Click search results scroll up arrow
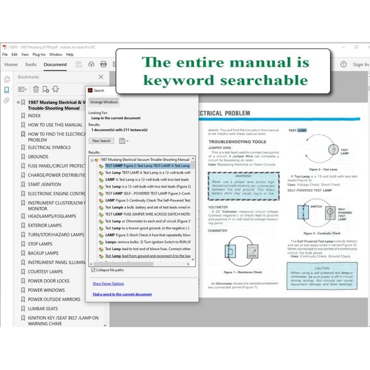The image size is (370, 370). (193, 159)
